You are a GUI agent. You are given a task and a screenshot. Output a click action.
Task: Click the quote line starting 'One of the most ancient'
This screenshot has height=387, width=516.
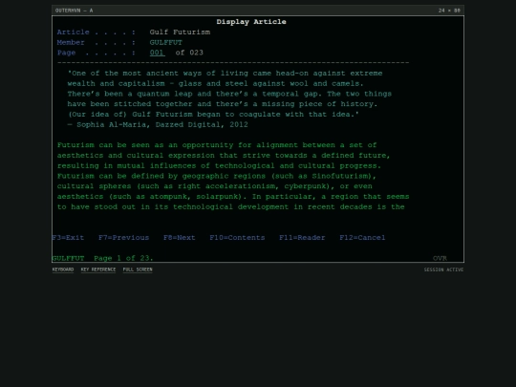225,73
